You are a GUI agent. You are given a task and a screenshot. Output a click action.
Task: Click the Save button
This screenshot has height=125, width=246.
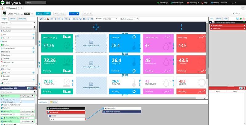coord(74,14)
